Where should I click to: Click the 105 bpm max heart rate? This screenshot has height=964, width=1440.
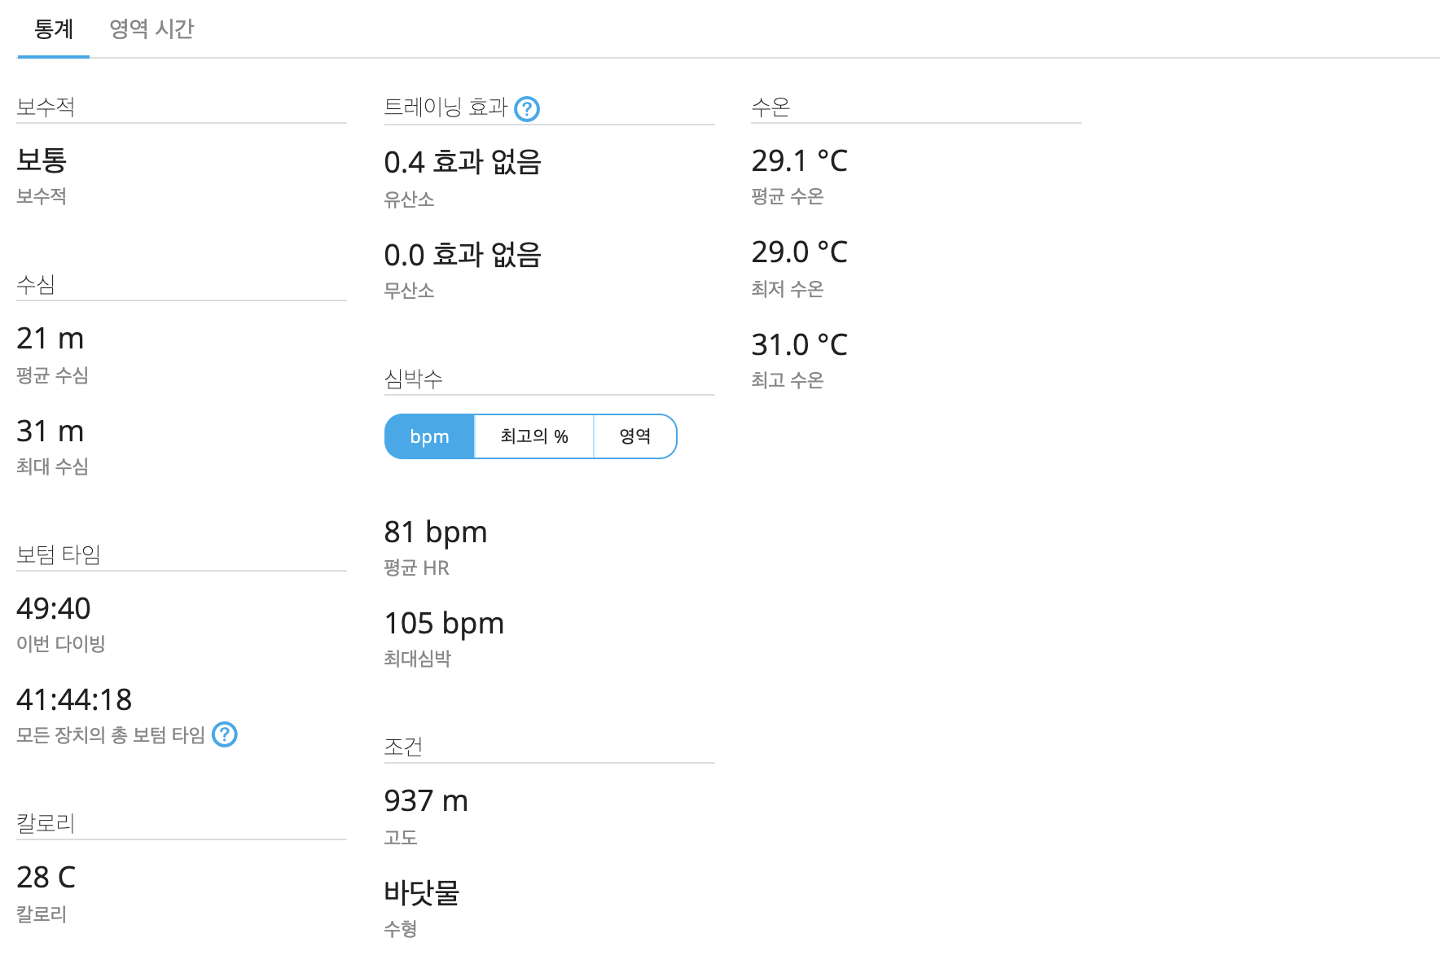(444, 623)
